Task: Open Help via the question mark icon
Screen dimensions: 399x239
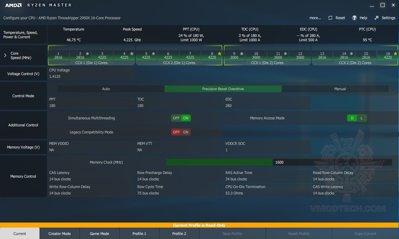Action: pyautogui.click(x=354, y=18)
